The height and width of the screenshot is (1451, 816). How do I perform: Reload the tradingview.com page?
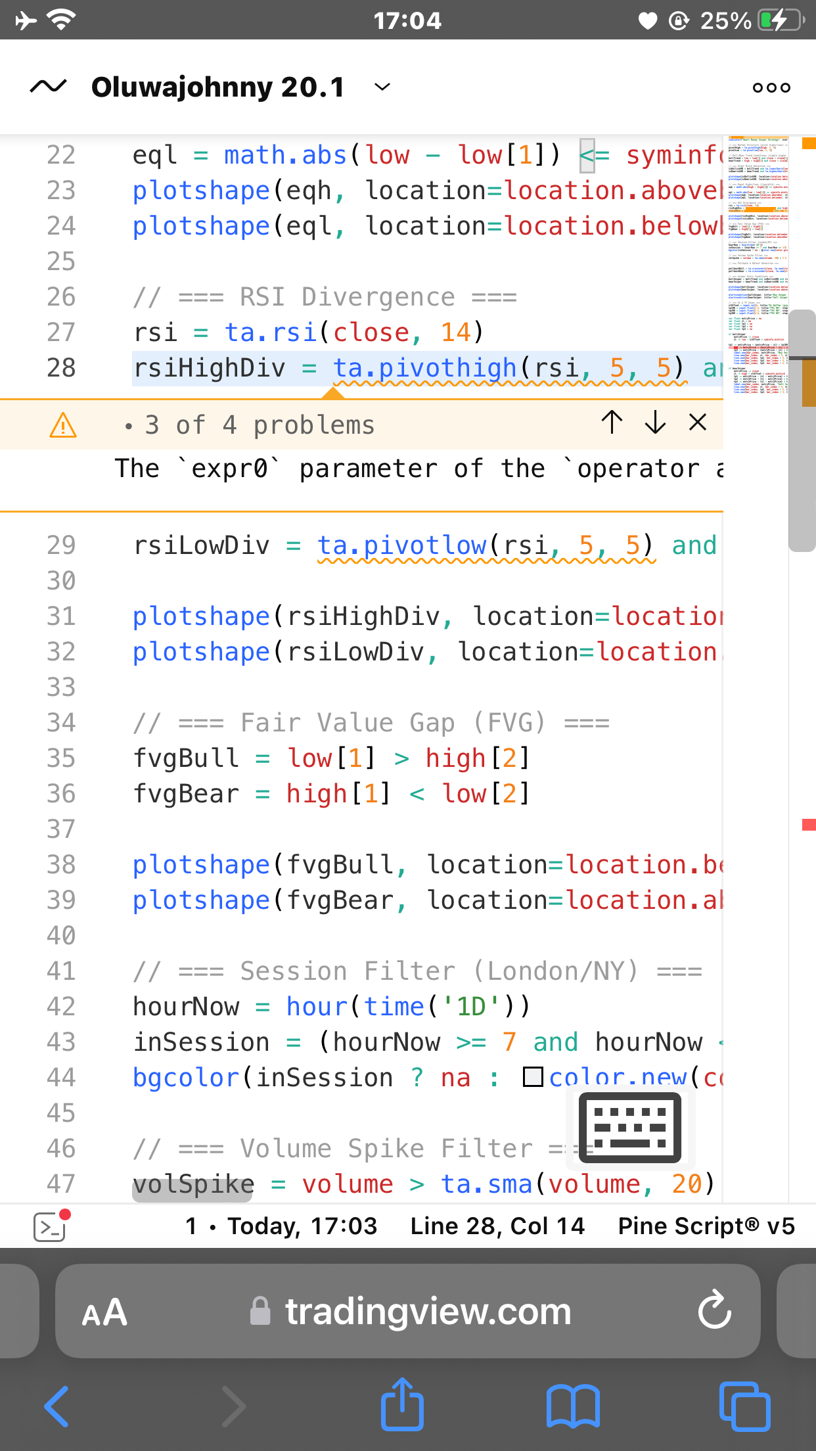[714, 1311]
